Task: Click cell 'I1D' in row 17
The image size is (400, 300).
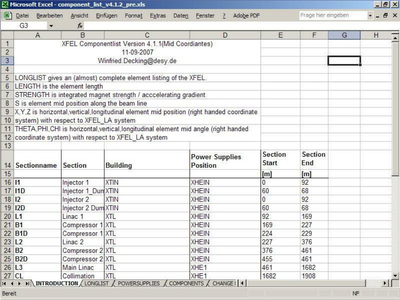Action: [x=37, y=191]
